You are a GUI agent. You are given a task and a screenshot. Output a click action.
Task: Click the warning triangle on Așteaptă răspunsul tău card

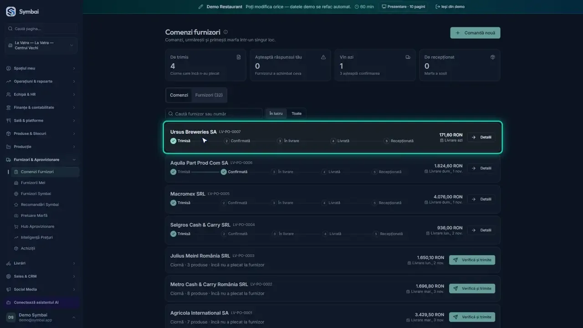[x=323, y=57]
